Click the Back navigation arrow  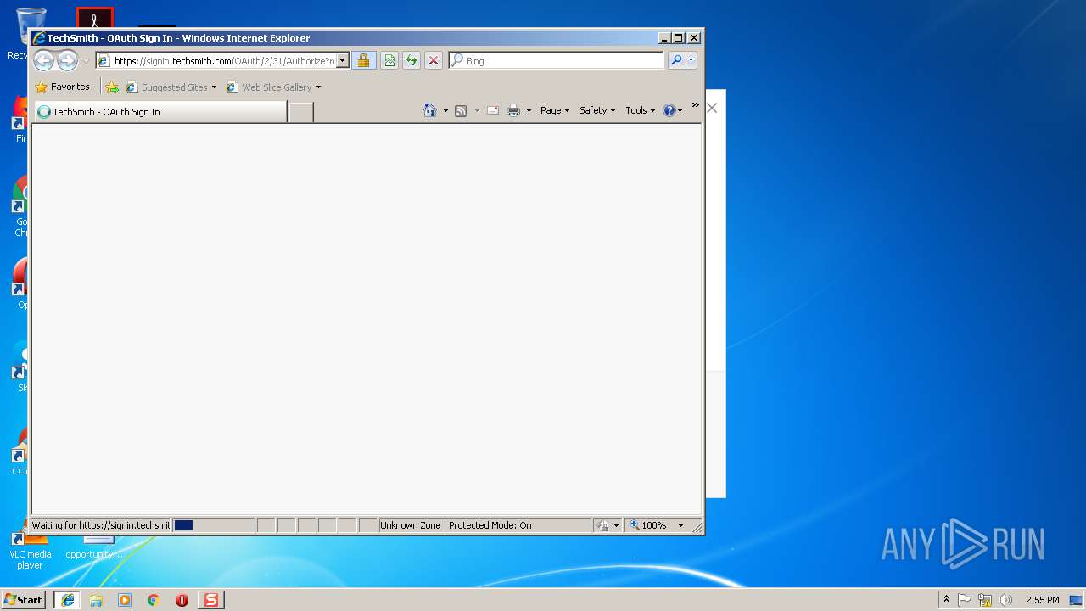coord(44,60)
